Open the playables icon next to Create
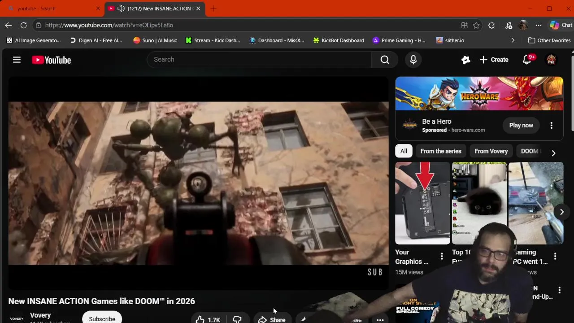This screenshot has width=574, height=323. pos(465,60)
